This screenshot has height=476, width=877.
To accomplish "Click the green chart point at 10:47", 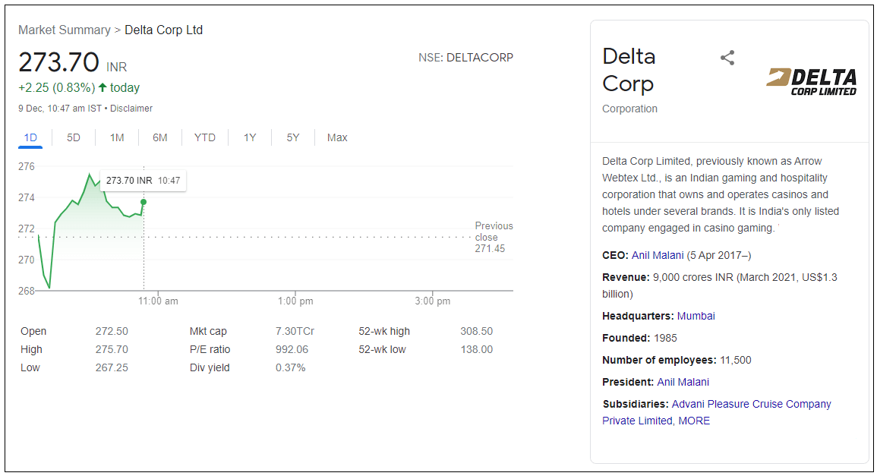I will (144, 202).
